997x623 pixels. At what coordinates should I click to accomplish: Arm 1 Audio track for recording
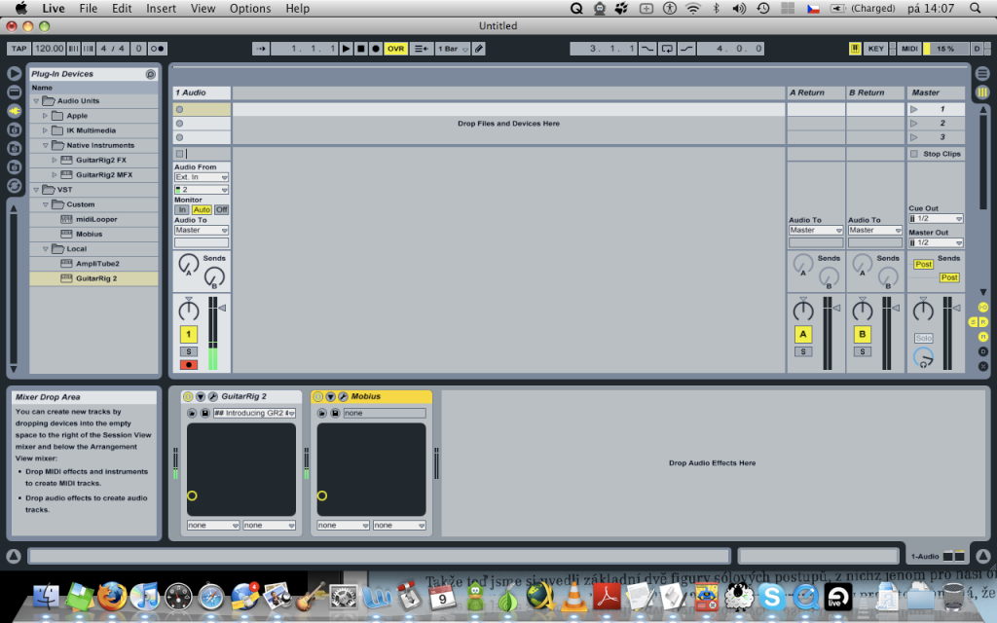pyautogui.click(x=188, y=365)
